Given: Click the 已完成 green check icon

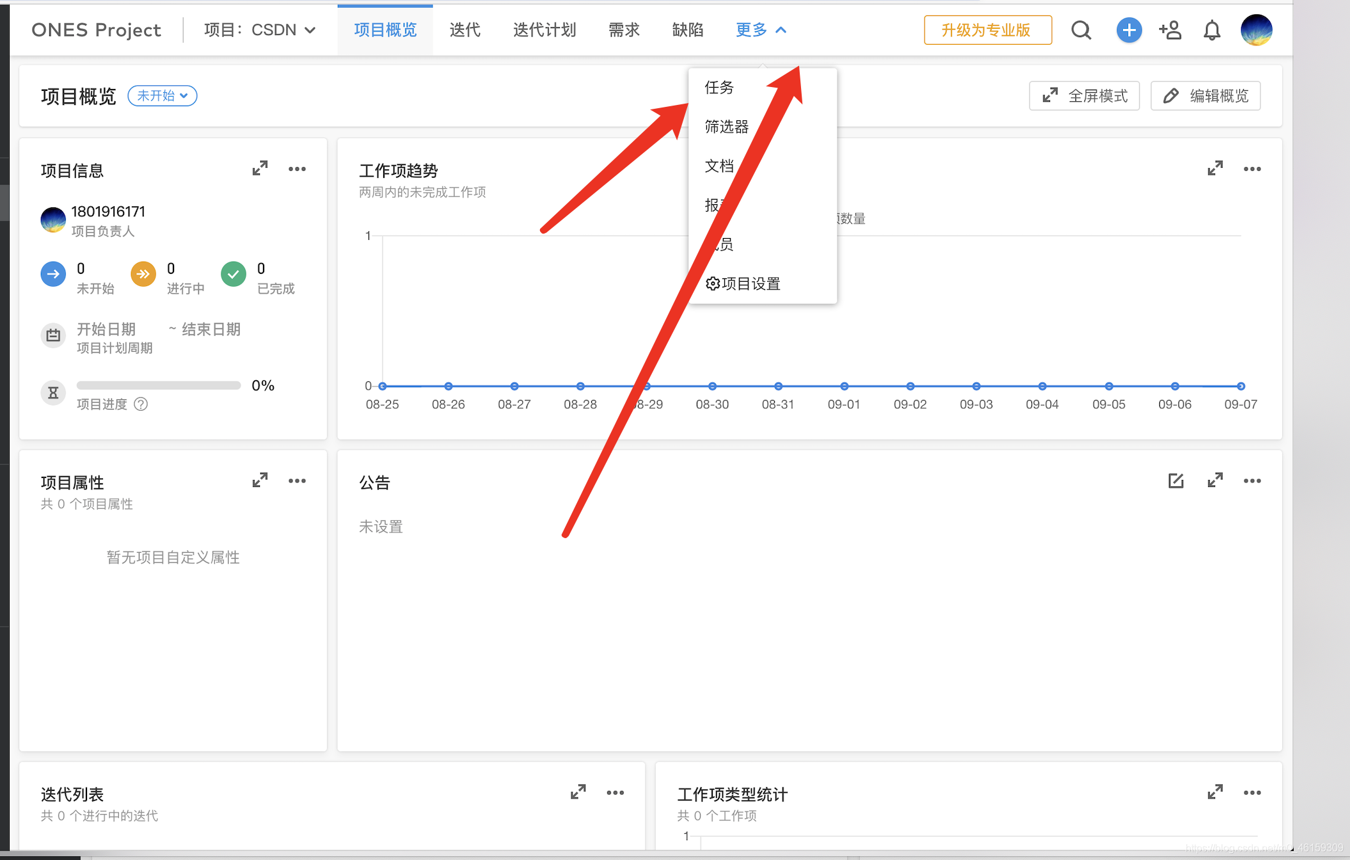Looking at the screenshot, I should (x=234, y=275).
